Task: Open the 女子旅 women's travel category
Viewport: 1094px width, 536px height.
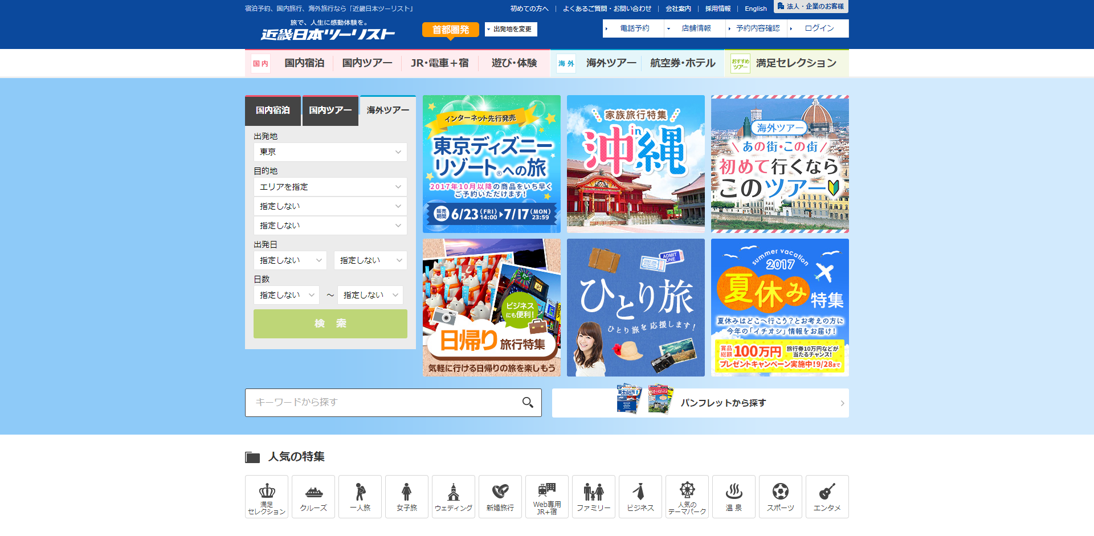Action: (x=406, y=497)
